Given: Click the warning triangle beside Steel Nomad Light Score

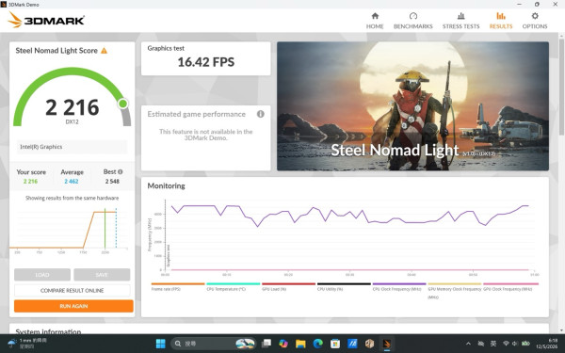Looking at the screenshot, I should point(105,51).
